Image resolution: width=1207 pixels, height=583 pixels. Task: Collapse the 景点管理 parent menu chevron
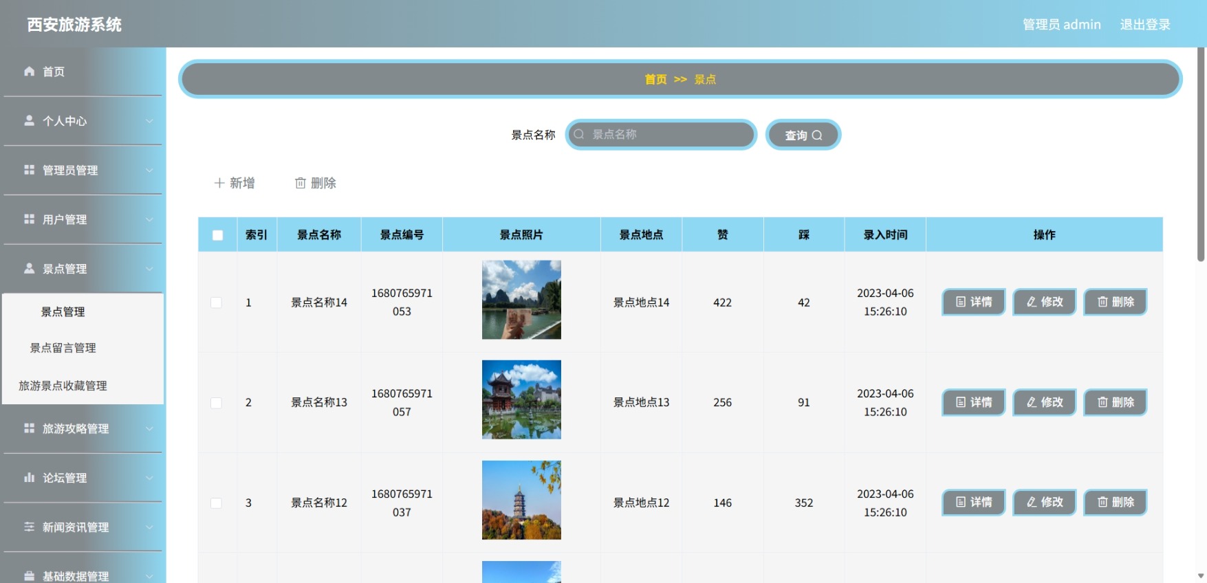pos(149,269)
